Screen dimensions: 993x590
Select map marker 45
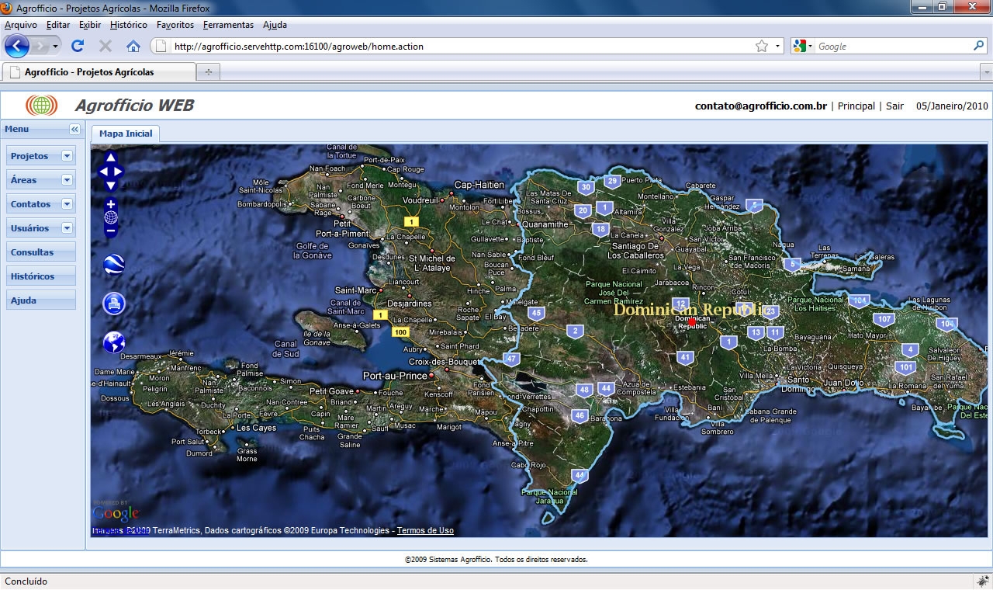[x=535, y=314]
